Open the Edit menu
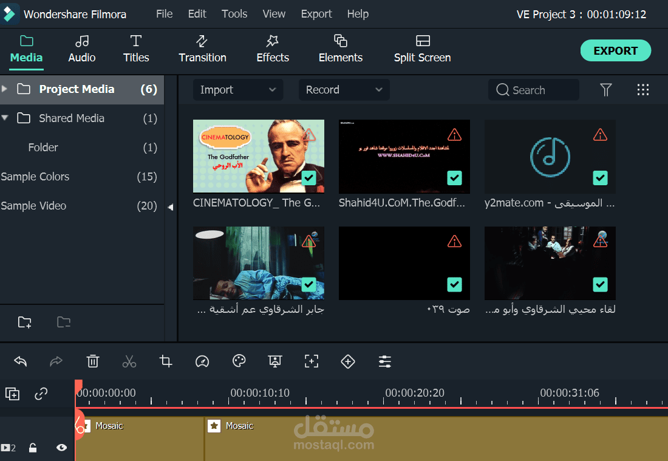668x461 pixels. click(x=197, y=14)
